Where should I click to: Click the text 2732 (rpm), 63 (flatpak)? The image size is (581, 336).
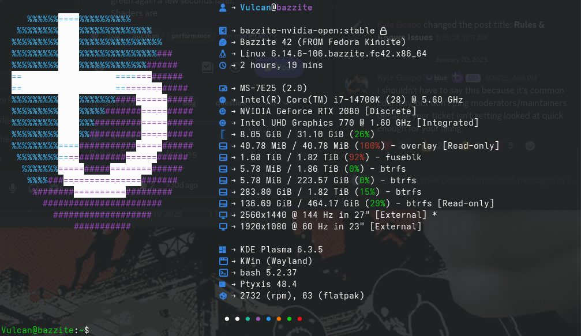point(302,296)
